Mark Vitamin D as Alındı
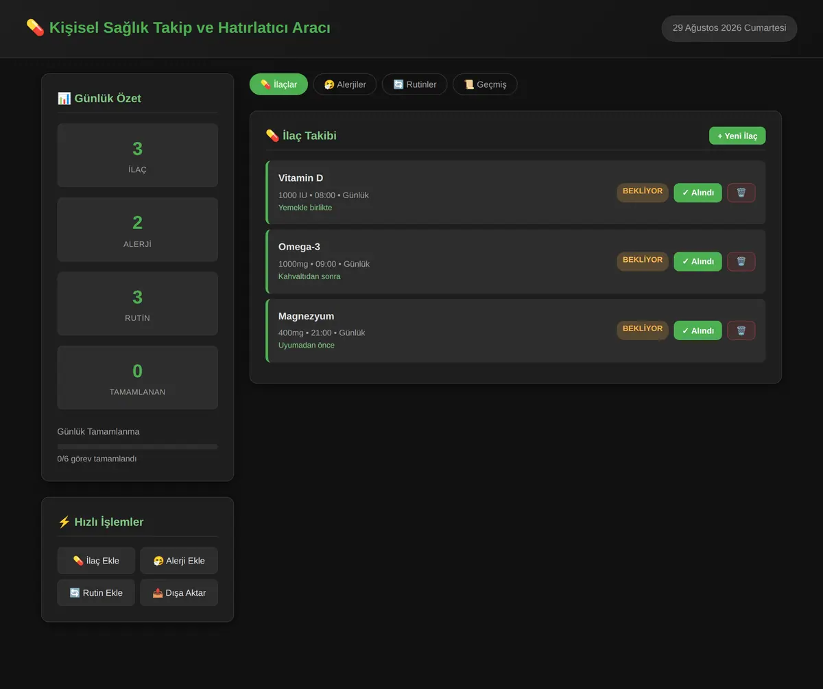Screen dimensions: 823x689 [x=697, y=193]
